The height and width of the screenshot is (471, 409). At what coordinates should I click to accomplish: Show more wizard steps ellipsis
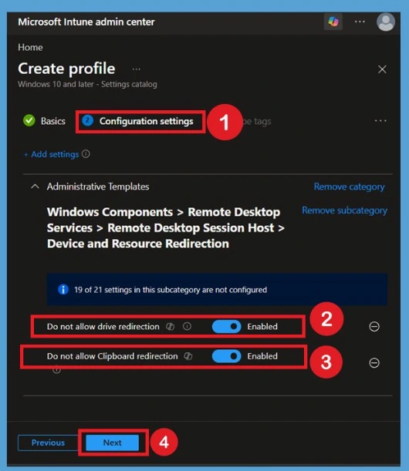pos(380,121)
